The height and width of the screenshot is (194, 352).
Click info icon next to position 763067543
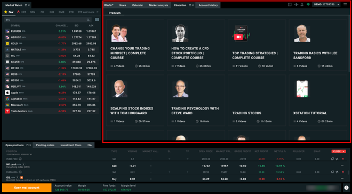[x=20, y=159]
